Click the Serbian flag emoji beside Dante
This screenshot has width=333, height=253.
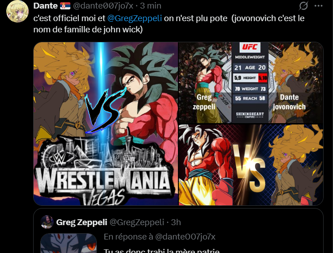coord(65,6)
